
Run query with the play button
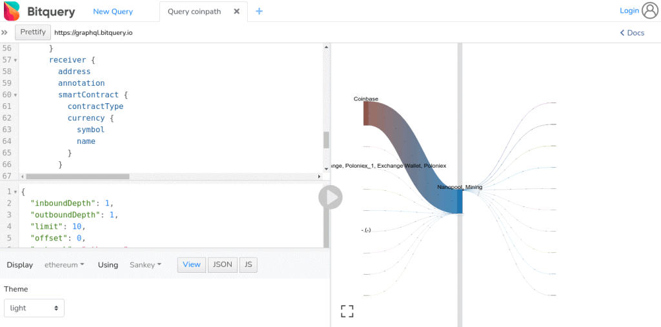(x=330, y=197)
